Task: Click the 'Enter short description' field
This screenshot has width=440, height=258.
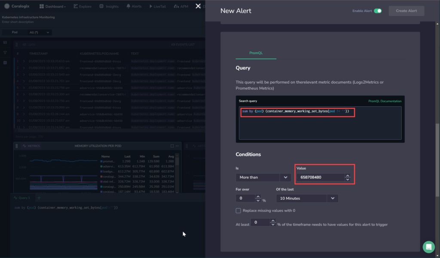Action: 18,22
